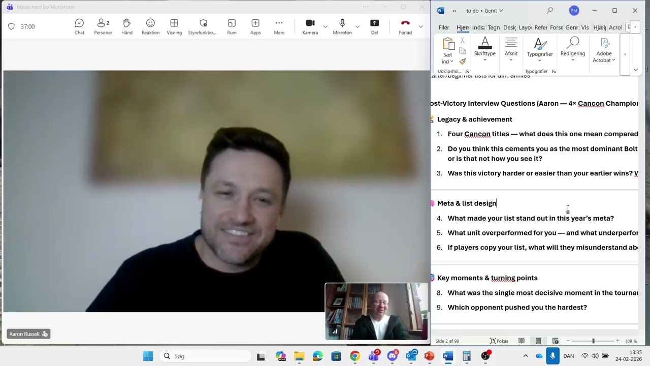650x366 pixels.
Task: Expand the Sæt ind paste dropdown
Action: 447,58
